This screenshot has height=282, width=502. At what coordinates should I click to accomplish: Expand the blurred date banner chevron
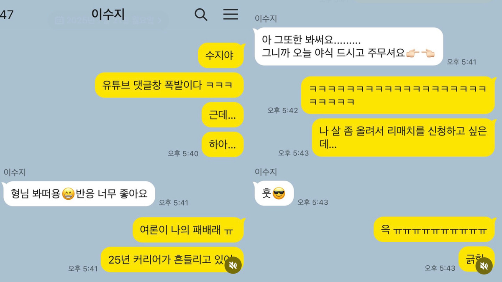pos(161,20)
